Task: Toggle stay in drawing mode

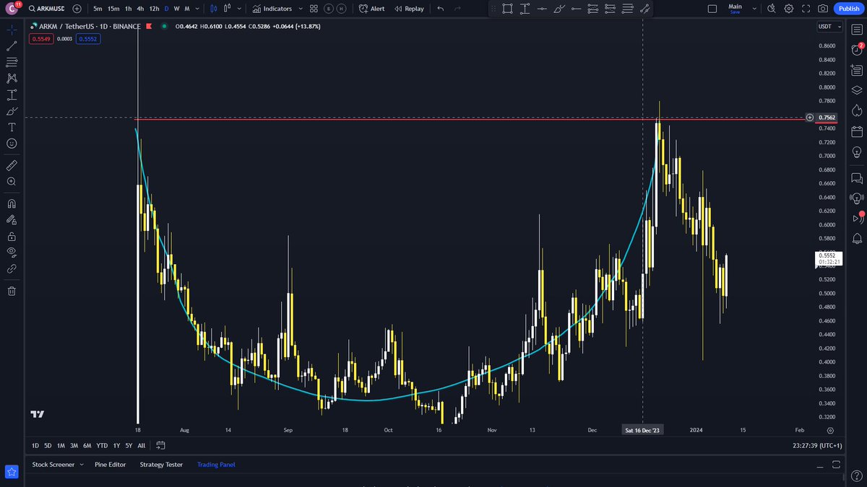Action: coord(12,219)
